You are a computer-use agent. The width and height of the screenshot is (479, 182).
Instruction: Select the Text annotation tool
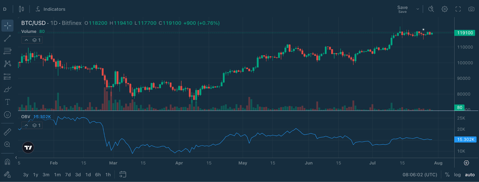pos(7,102)
